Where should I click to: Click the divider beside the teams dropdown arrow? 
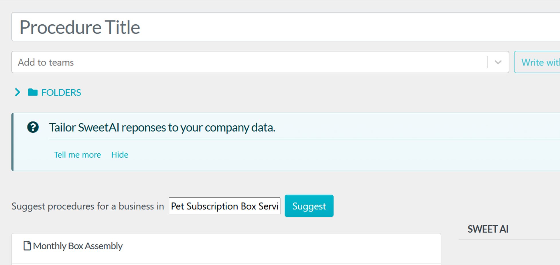[487, 62]
